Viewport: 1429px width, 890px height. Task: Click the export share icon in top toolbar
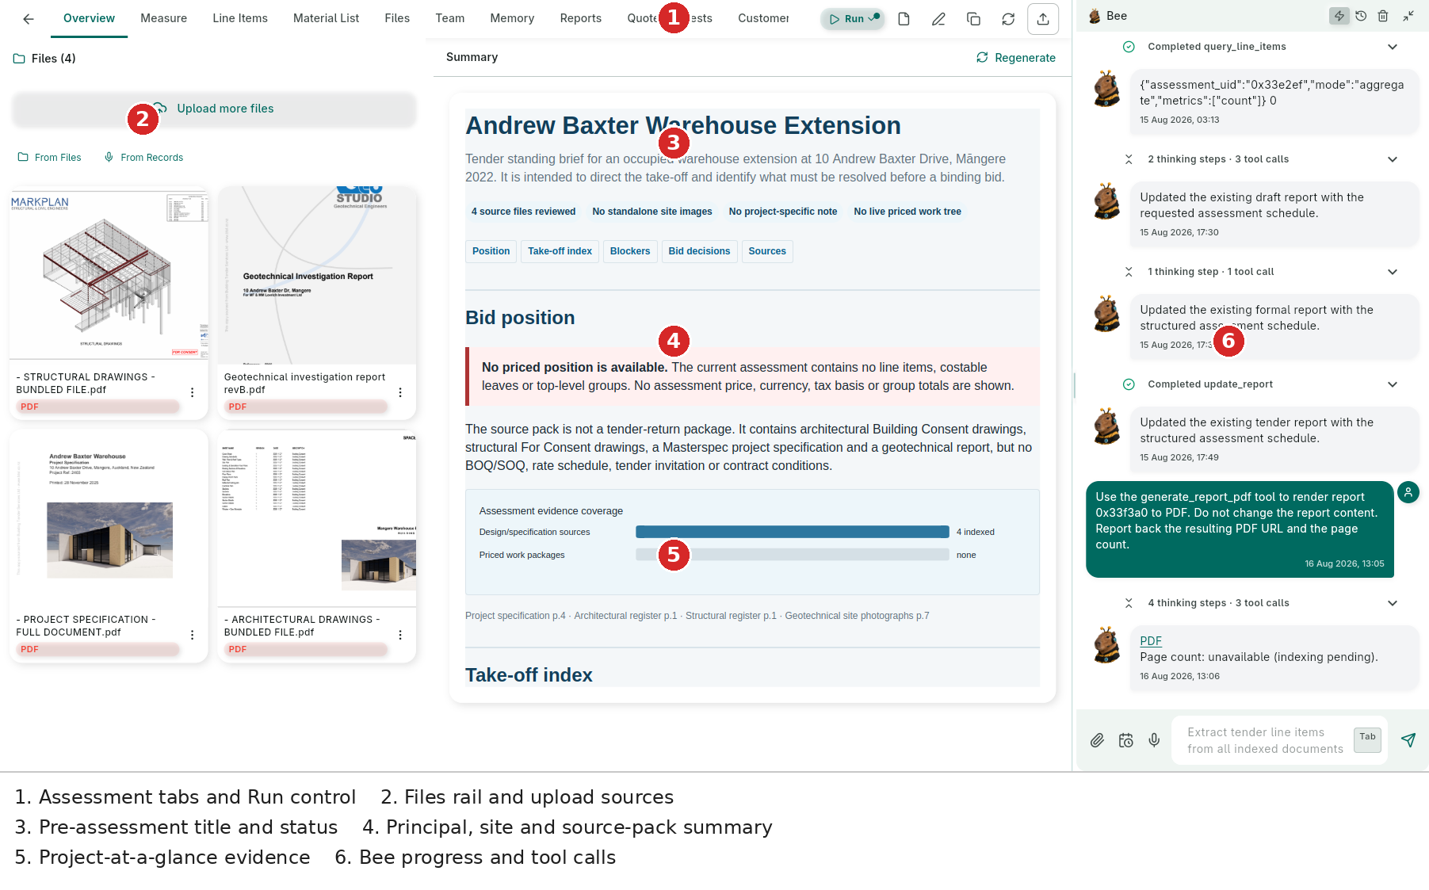pyautogui.click(x=1043, y=19)
